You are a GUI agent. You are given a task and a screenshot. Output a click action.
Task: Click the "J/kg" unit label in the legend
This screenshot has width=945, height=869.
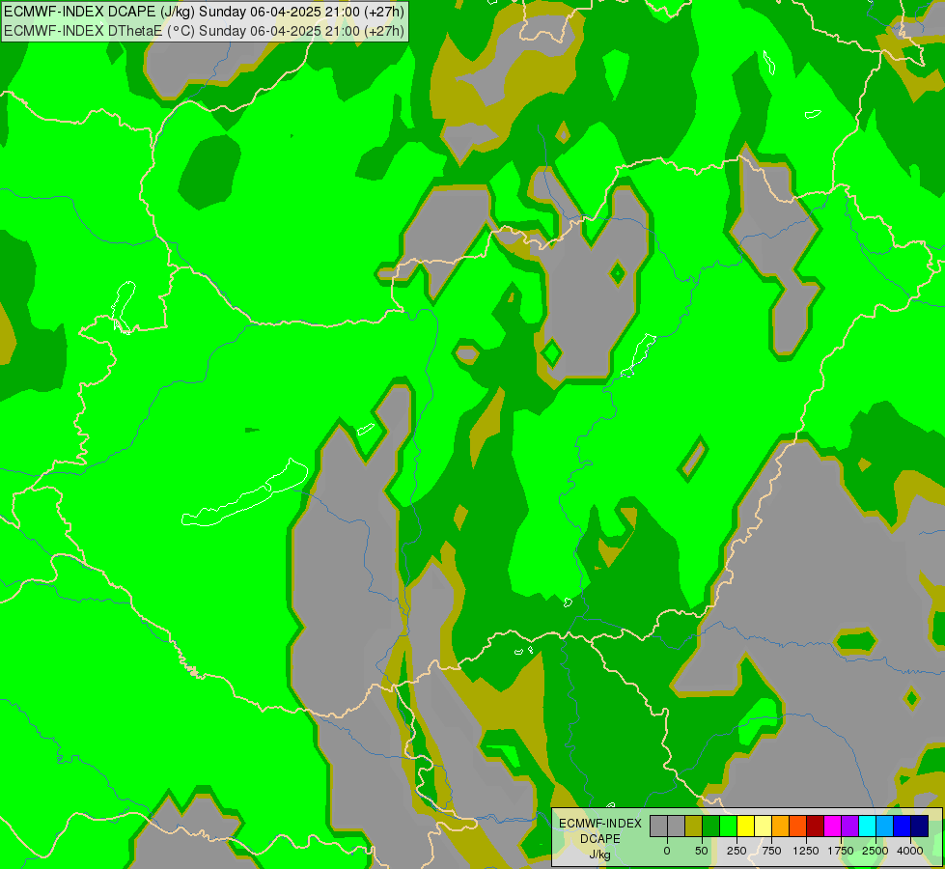pos(599,855)
